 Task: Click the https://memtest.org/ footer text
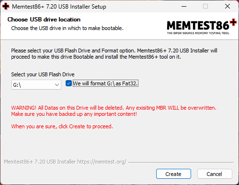point(102,162)
